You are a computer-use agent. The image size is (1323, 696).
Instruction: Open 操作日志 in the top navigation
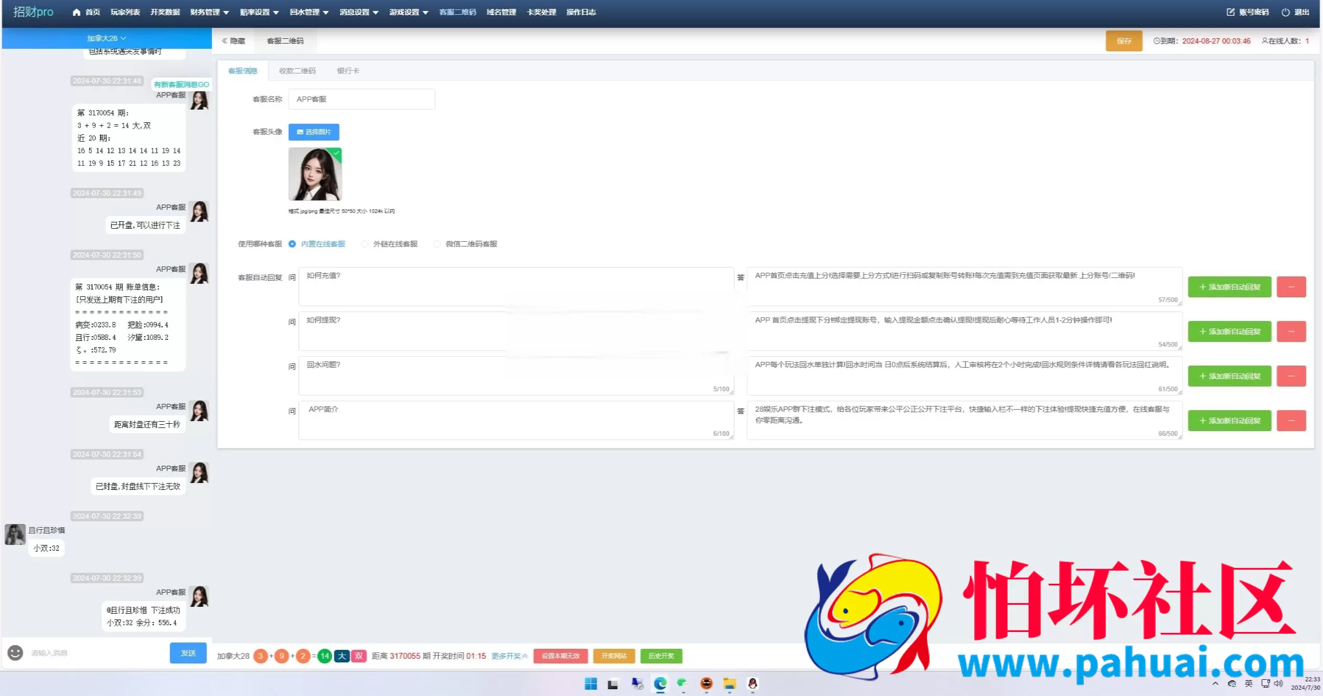tap(581, 12)
